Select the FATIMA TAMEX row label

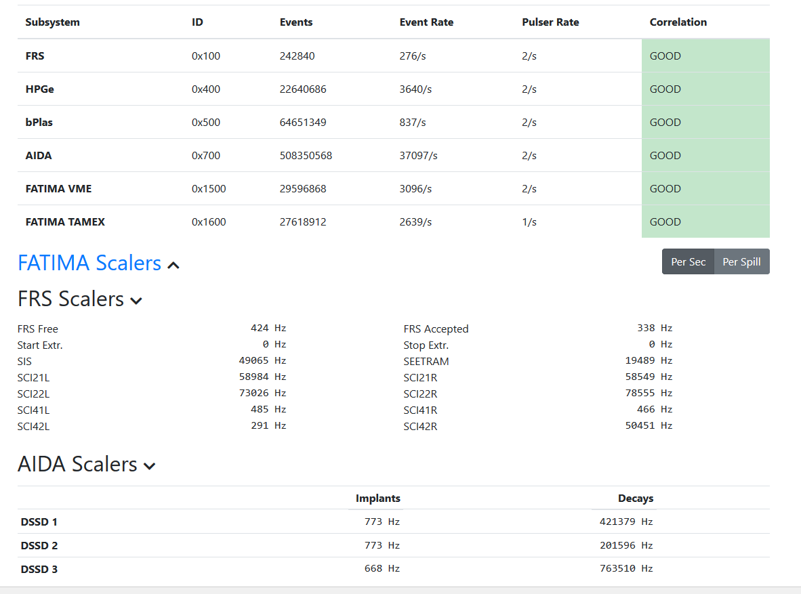pos(65,221)
